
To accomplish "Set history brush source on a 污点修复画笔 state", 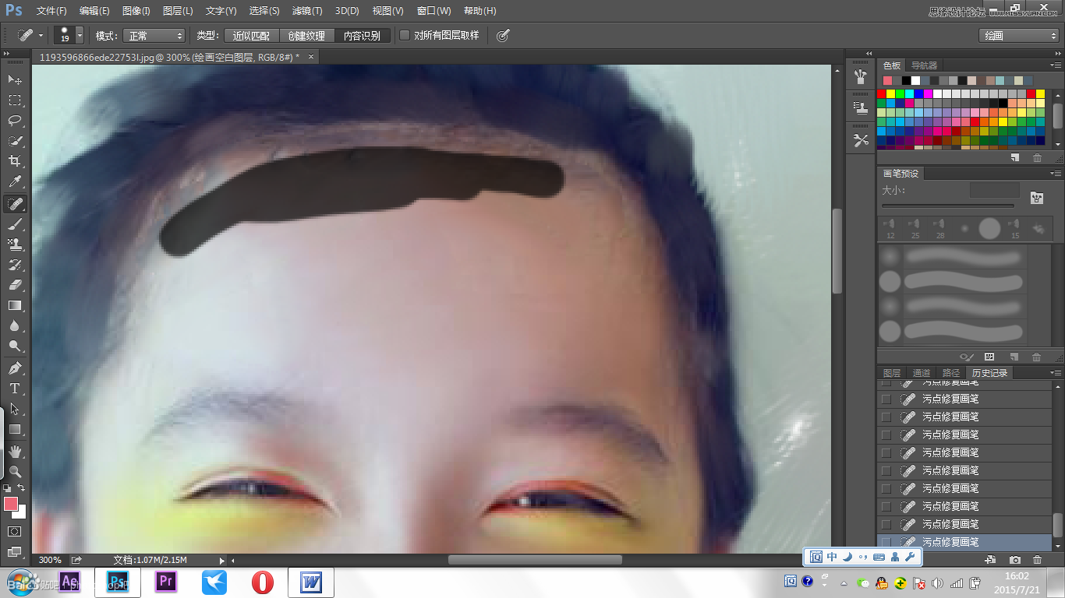I will (886, 399).
